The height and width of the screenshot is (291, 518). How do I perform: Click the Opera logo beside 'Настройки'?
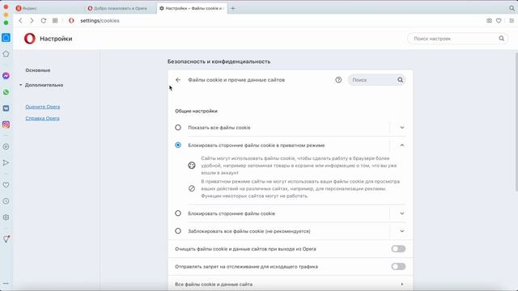(x=30, y=39)
